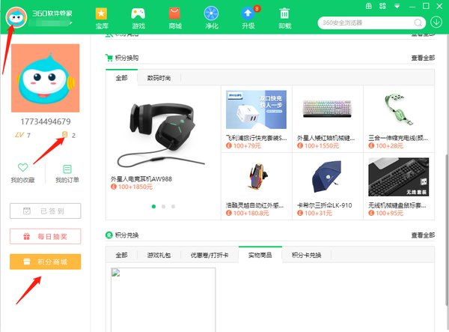Open the 积分商城 points mall button

[45, 262]
